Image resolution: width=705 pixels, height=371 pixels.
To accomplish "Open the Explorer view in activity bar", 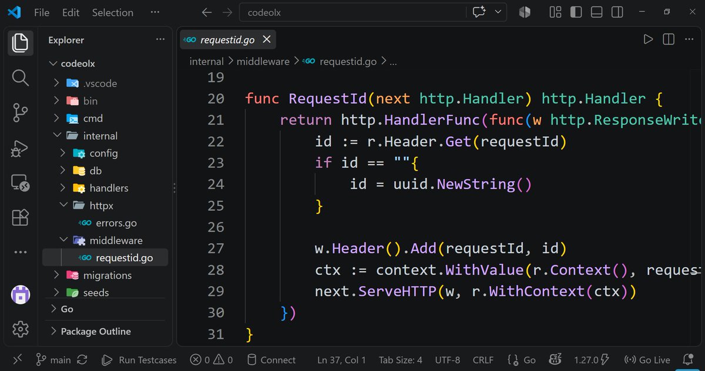I will [20, 42].
